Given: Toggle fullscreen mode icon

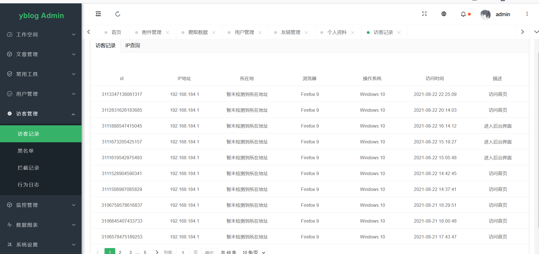Looking at the screenshot, I should point(424,14).
